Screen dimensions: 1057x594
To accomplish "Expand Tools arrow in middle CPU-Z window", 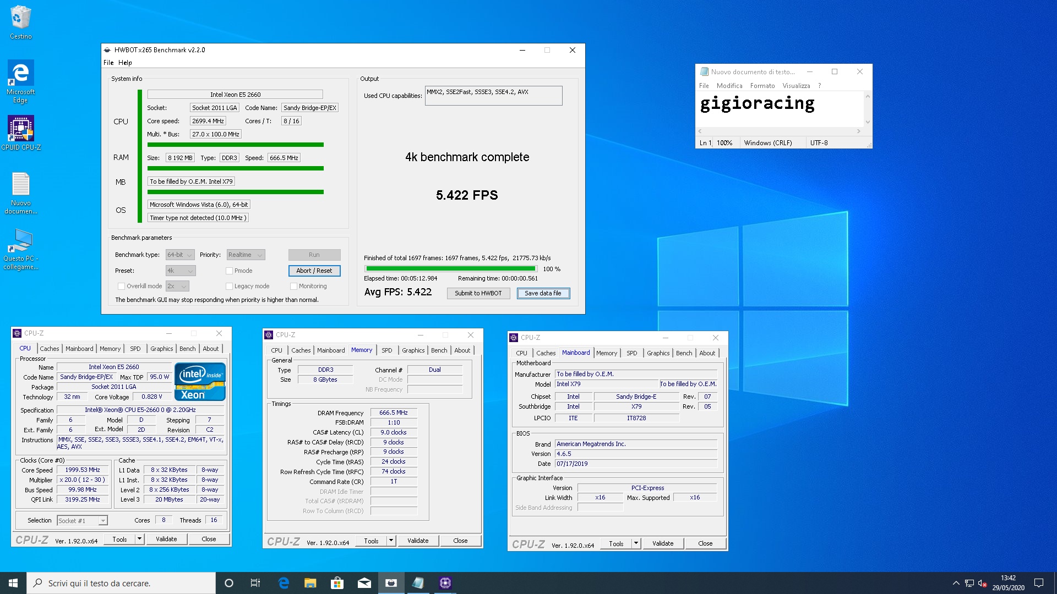I will [x=391, y=541].
